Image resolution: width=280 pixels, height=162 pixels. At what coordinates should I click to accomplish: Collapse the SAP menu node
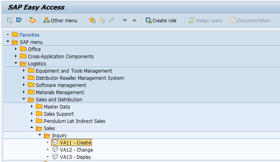pos(8,41)
